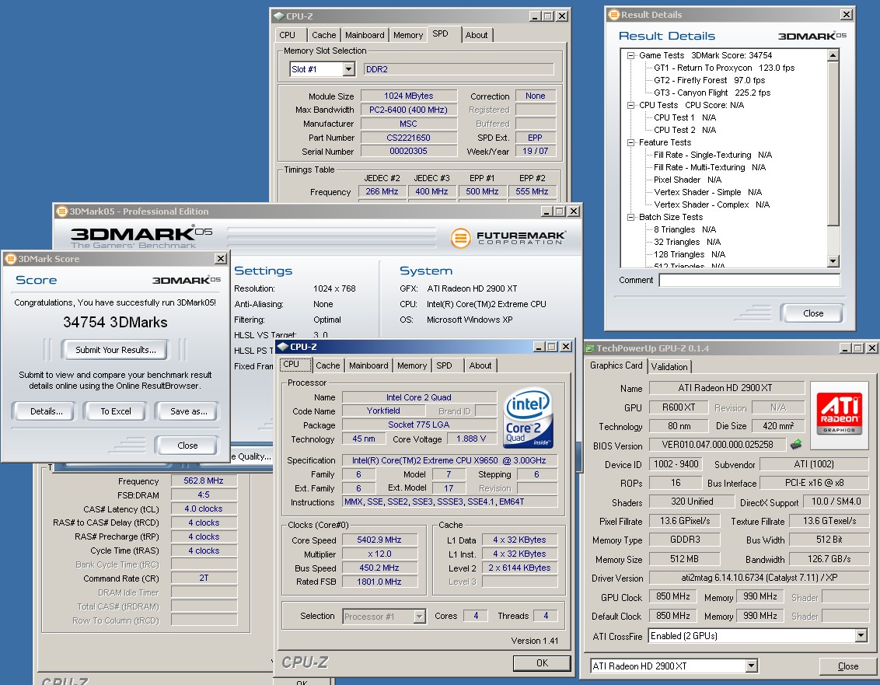Image resolution: width=880 pixels, height=685 pixels.
Task: Click the Intel Core 2 Quad logo
Action: click(528, 418)
